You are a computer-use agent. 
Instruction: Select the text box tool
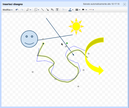(x=57, y=10)
